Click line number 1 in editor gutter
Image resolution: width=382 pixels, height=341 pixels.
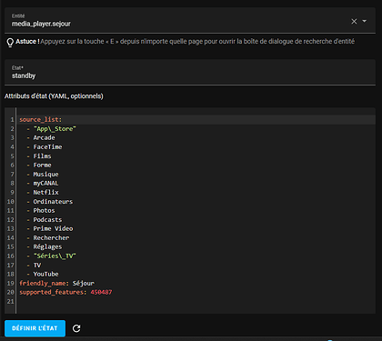[12, 119]
